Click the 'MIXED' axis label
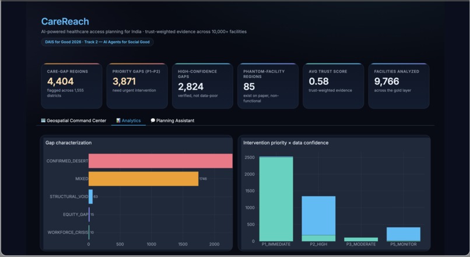This screenshot has width=470, height=257. point(82,179)
